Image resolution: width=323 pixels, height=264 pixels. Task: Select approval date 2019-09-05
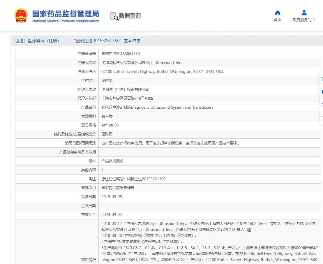tap(112, 197)
